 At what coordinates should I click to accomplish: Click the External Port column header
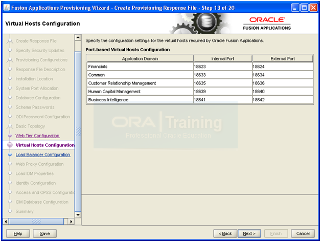coord(283,59)
